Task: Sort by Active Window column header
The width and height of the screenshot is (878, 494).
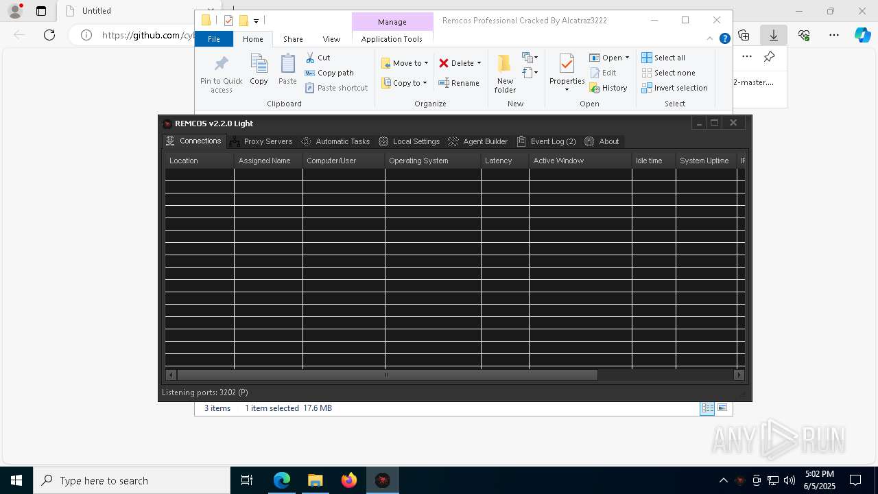Action: click(x=580, y=161)
